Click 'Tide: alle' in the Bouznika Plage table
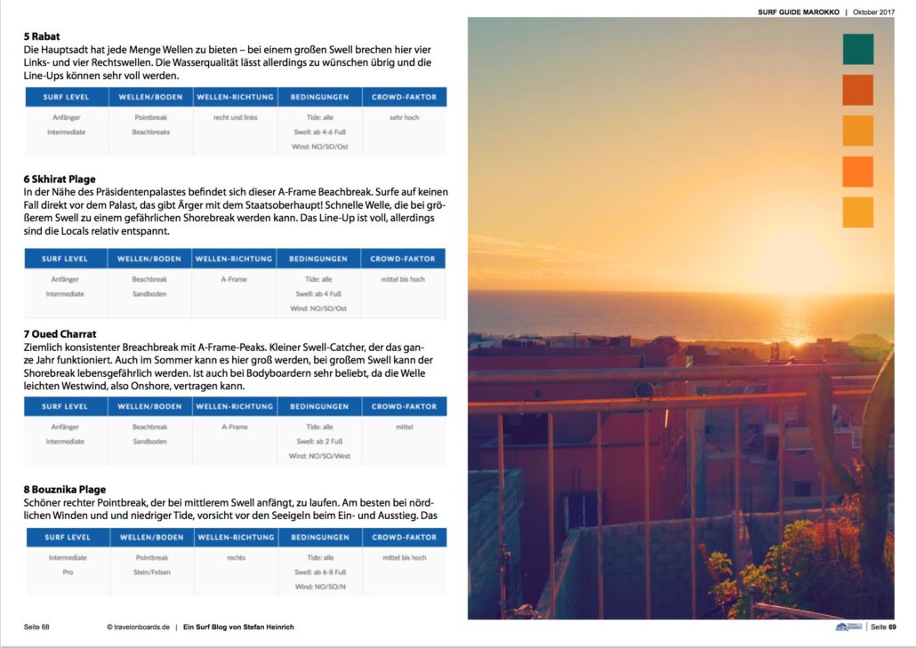 tap(320, 557)
